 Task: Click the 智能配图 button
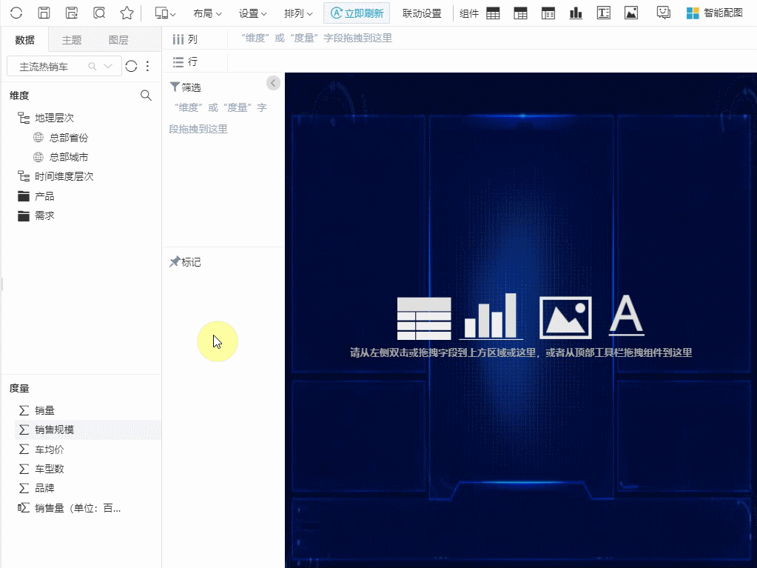[x=715, y=13]
